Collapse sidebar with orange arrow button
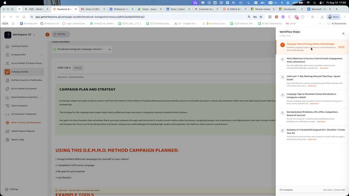The image size is (349, 196). [x=47, y=34]
